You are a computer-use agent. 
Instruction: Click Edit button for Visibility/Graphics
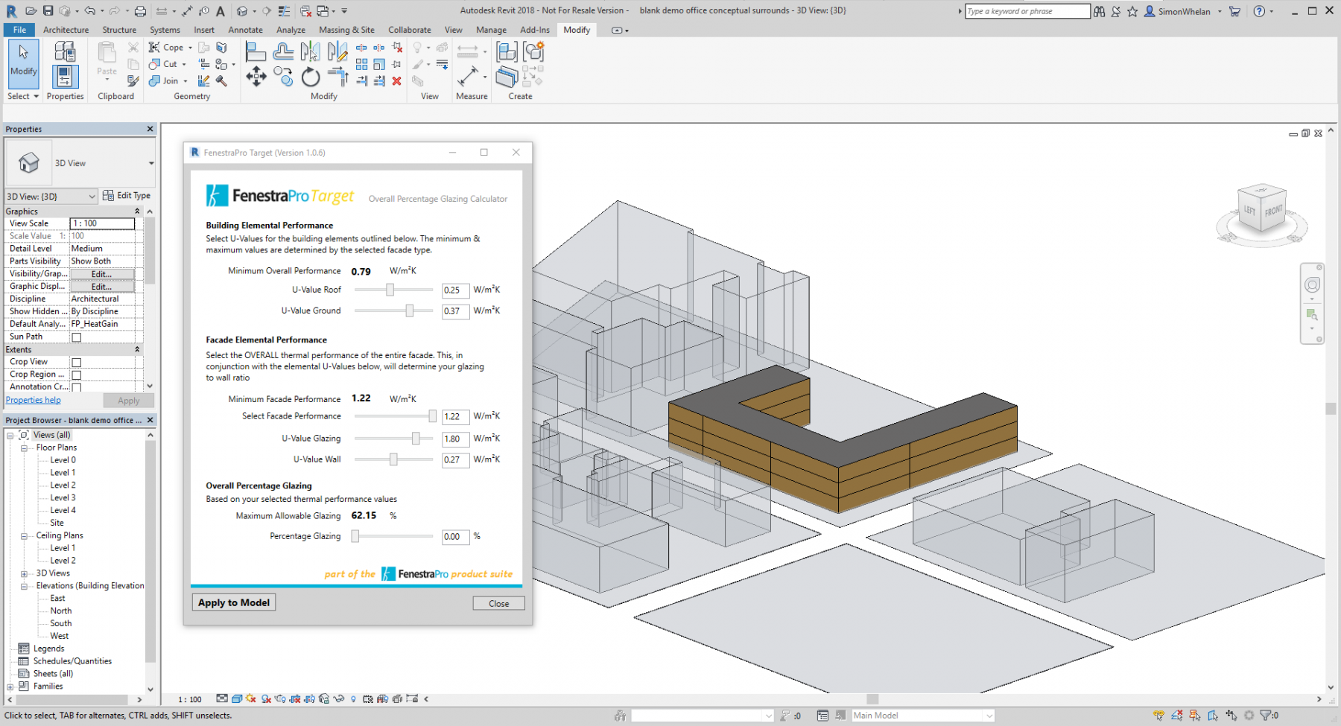(x=102, y=274)
